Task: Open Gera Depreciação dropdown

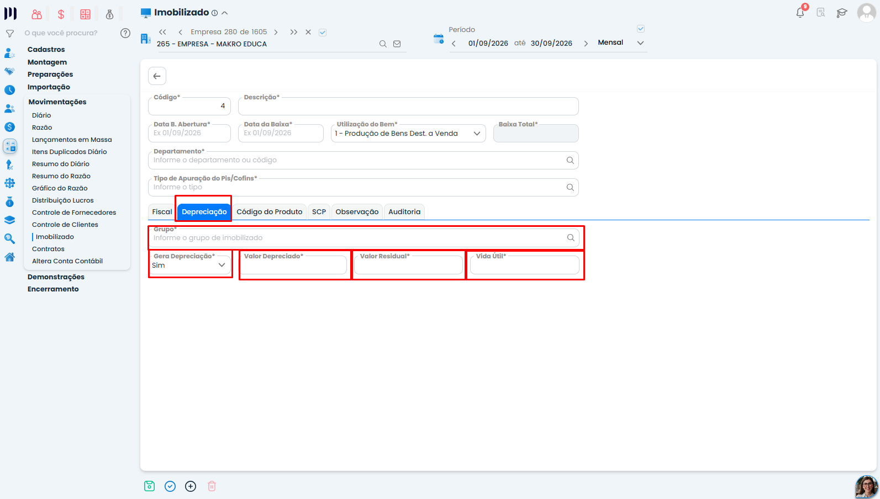Action: coord(190,266)
